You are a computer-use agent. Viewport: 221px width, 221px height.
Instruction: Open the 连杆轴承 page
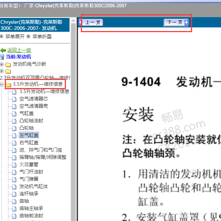[x=29, y=194]
